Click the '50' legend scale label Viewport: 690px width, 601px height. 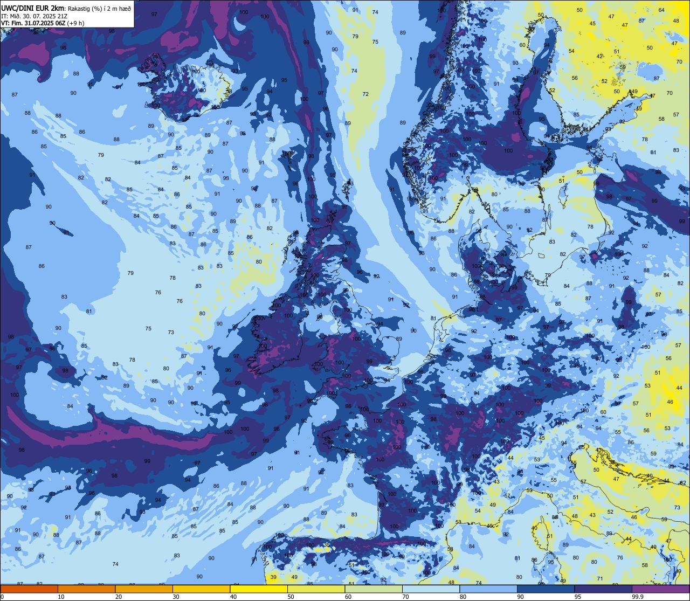click(291, 597)
